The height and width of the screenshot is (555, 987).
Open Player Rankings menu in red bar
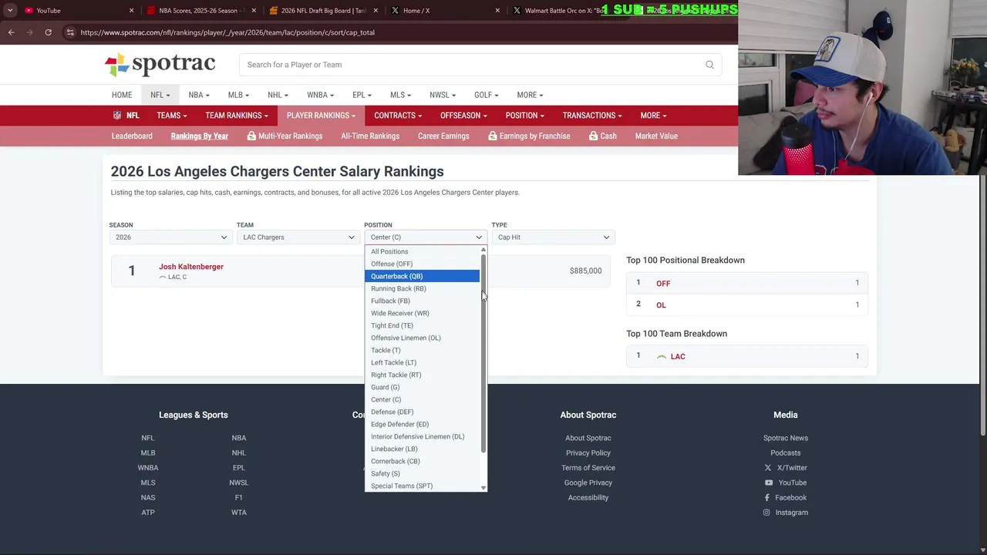coord(321,116)
